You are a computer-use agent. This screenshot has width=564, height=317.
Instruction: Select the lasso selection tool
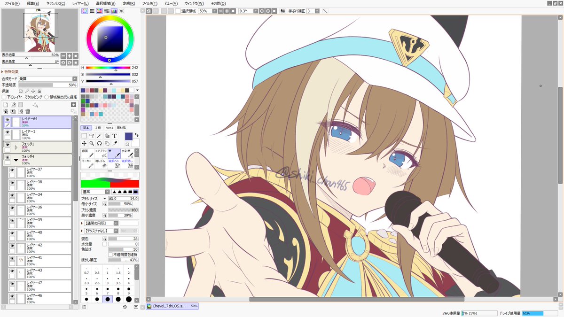[92, 136]
